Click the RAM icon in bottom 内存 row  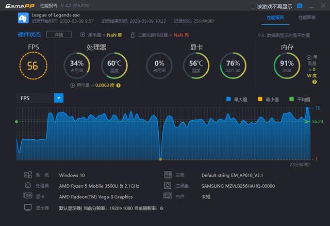click(168, 196)
